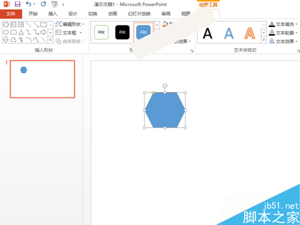Viewport: 300px width, 225px height.
Task: Click the blue hexagon on the slide
Action: click(165, 110)
